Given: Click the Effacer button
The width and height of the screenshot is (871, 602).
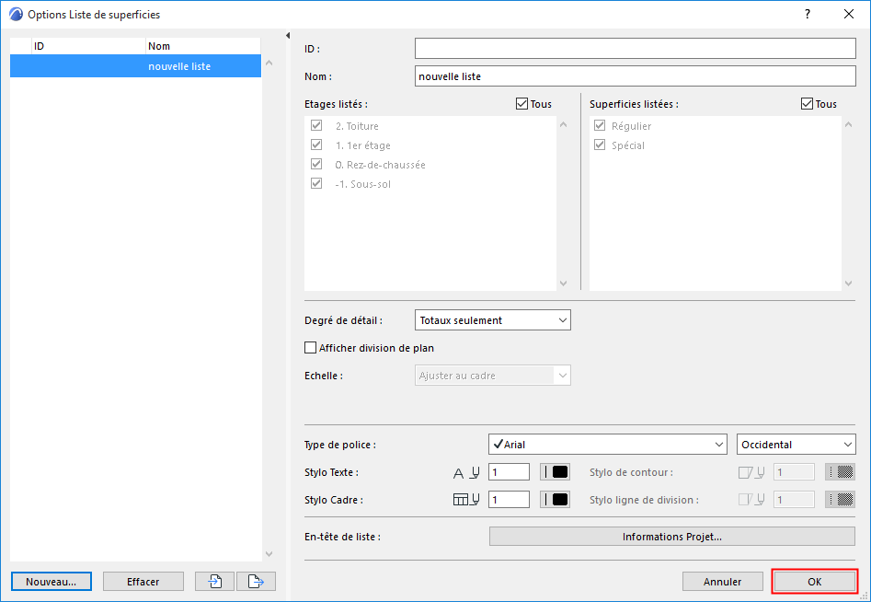Looking at the screenshot, I should 143,582.
